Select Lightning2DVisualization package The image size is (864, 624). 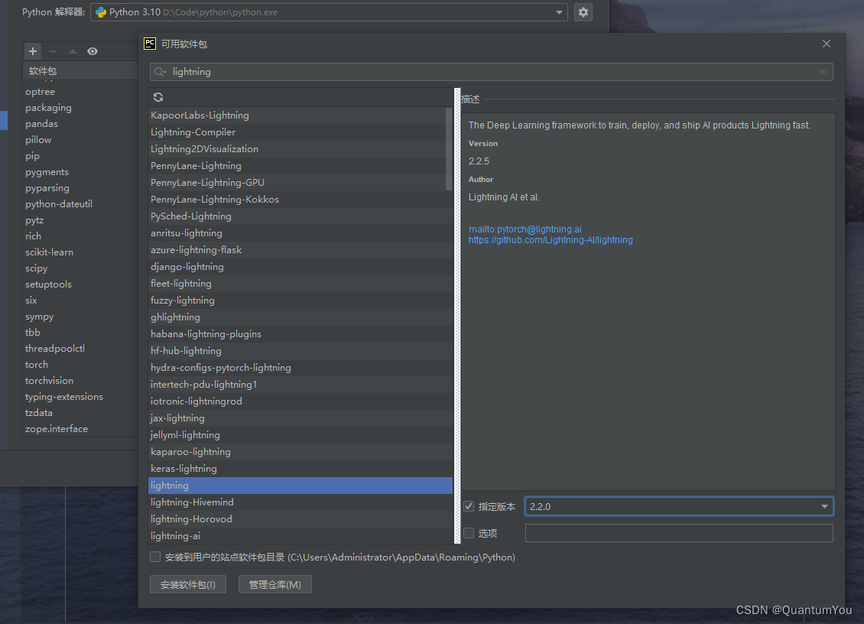click(x=300, y=149)
